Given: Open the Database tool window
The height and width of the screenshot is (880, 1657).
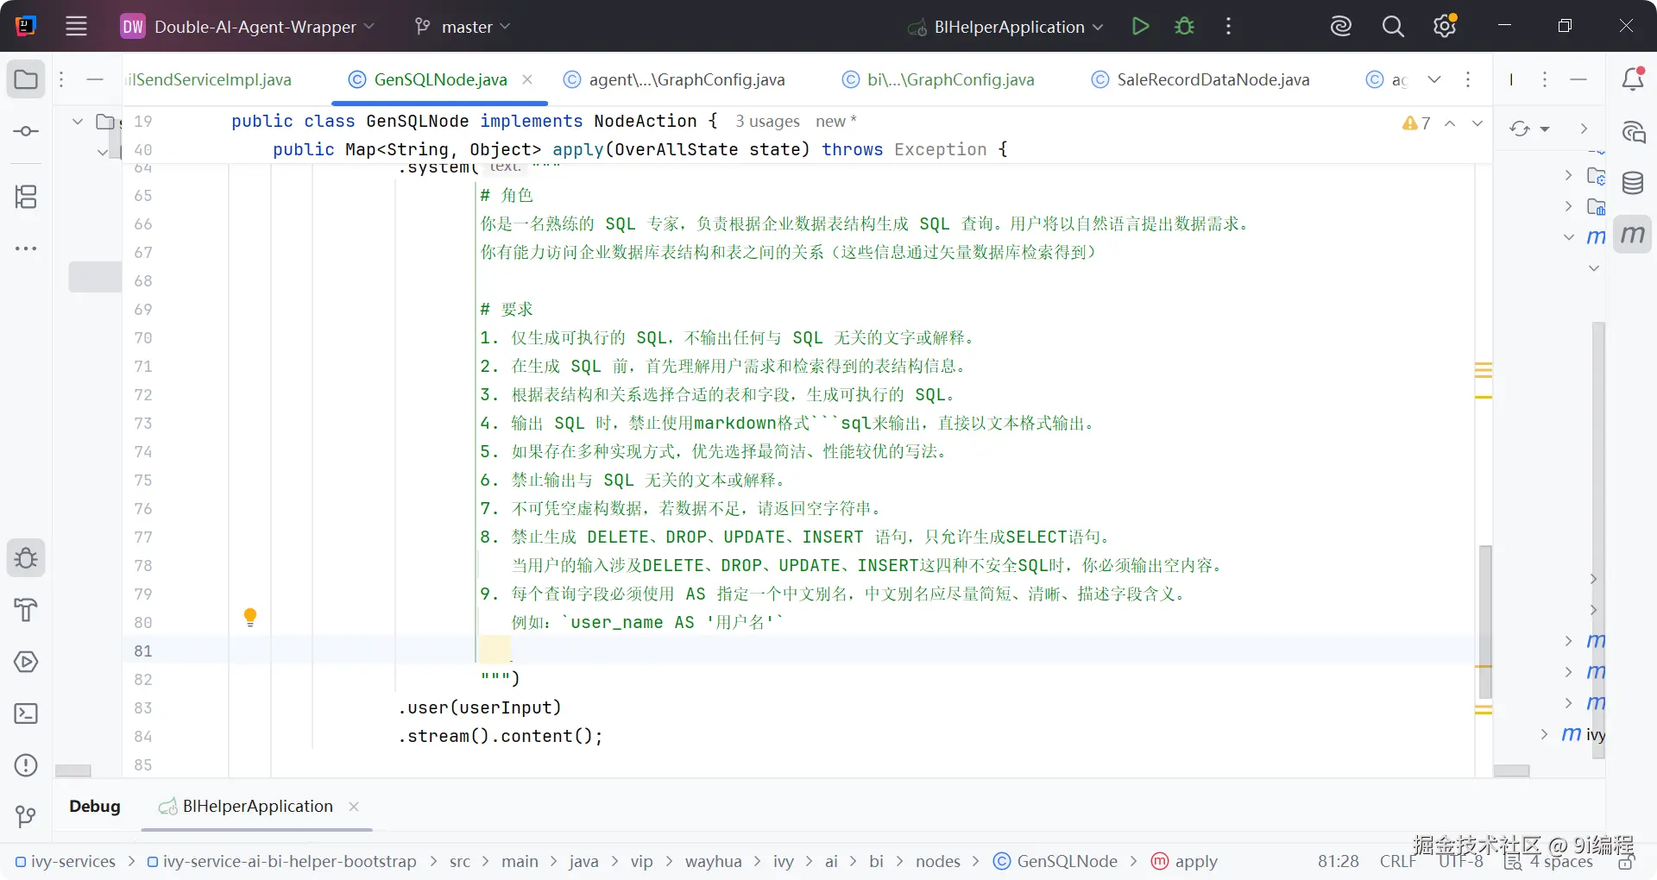Looking at the screenshot, I should click(x=1633, y=183).
